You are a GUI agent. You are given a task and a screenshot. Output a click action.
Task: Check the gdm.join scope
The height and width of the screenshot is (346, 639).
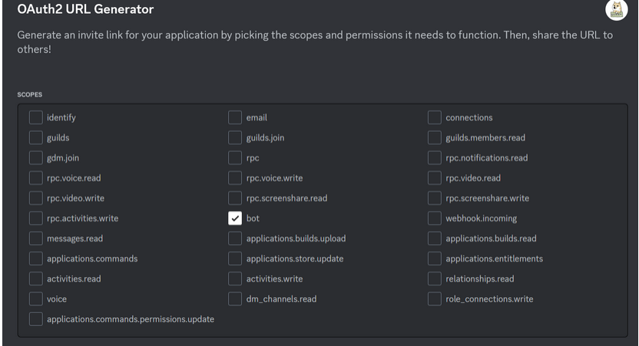tap(36, 158)
